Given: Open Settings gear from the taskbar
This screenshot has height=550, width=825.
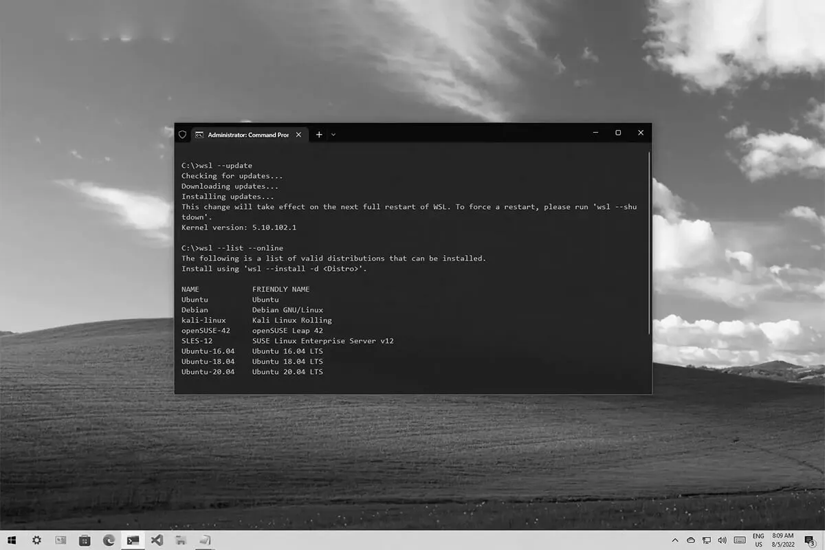Looking at the screenshot, I should tap(36, 540).
